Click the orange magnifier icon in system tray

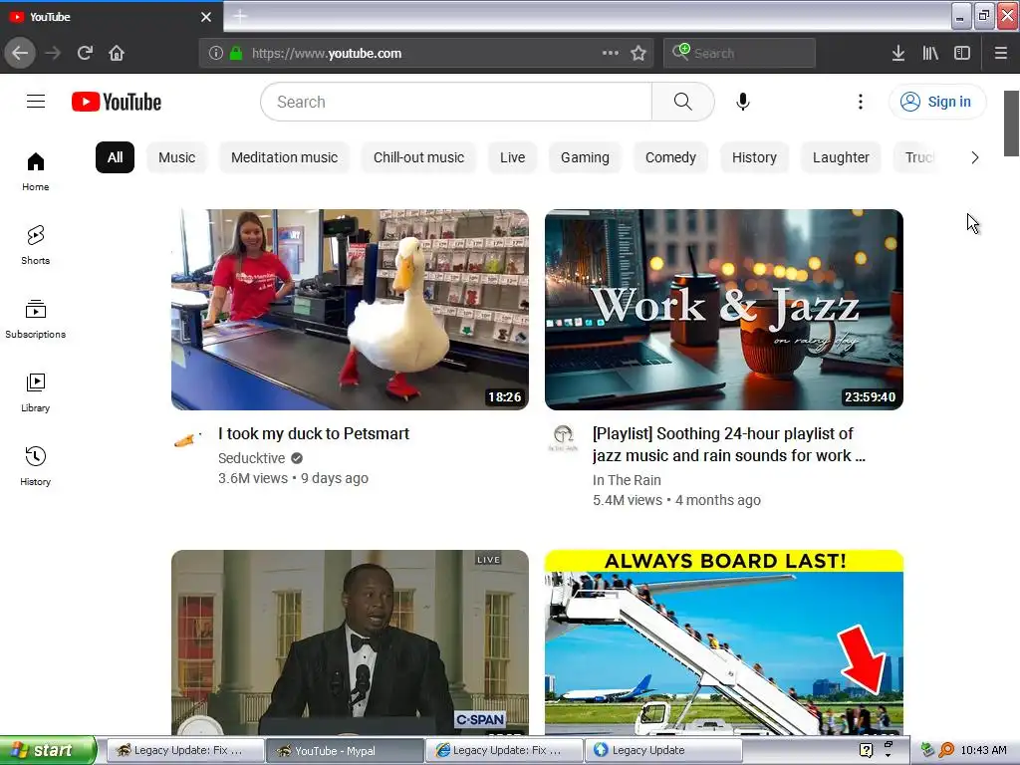point(946,750)
